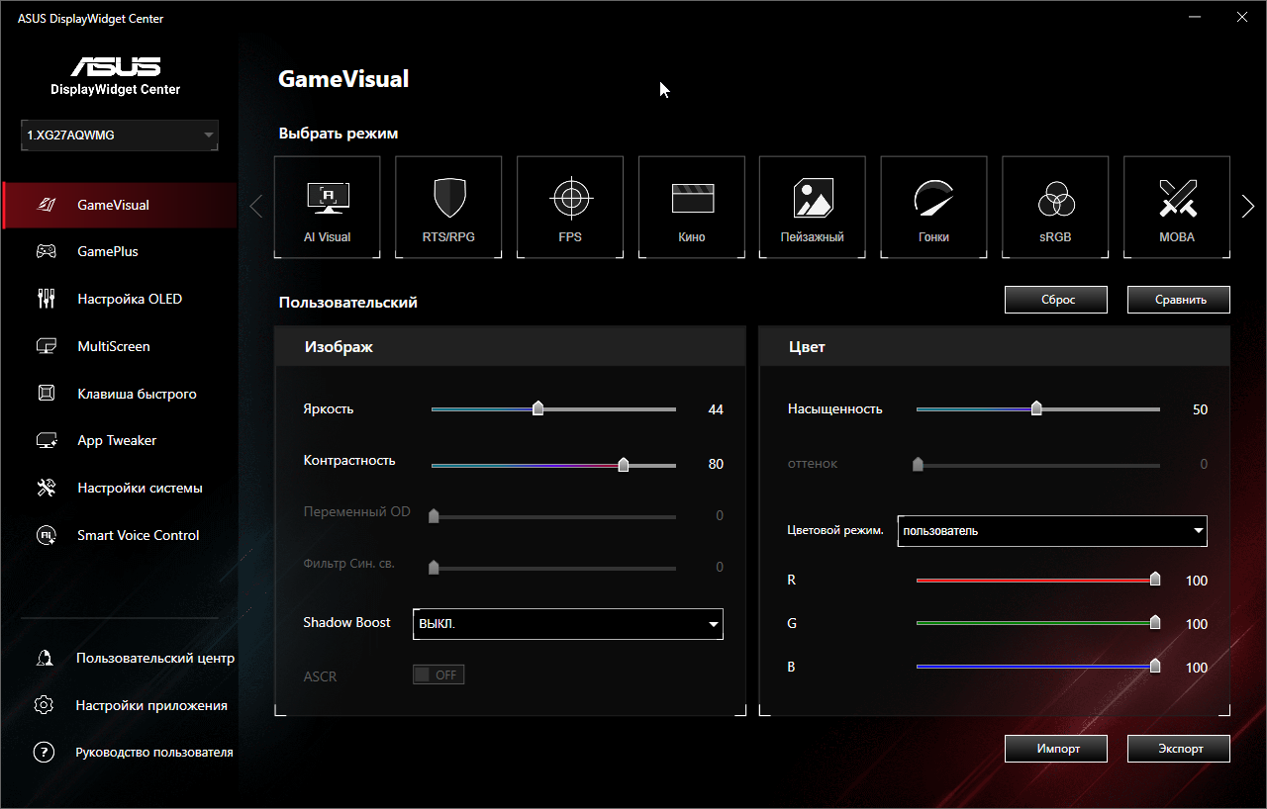Switch to the sRGB color mode
1267x809 pixels.
[1056, 208]
